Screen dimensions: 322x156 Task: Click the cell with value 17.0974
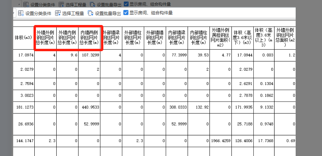(24, 55)
